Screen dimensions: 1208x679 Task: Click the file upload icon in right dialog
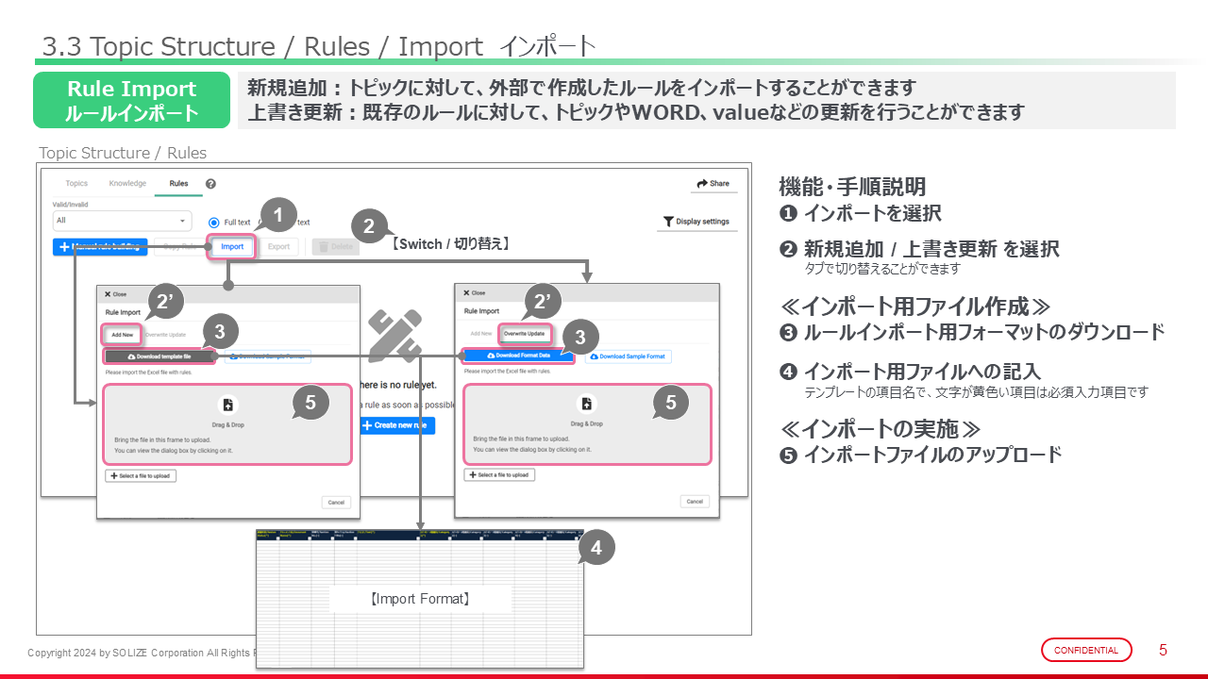pos(586,404)
